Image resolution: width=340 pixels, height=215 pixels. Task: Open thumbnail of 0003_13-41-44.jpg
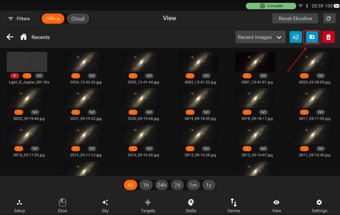141,62
